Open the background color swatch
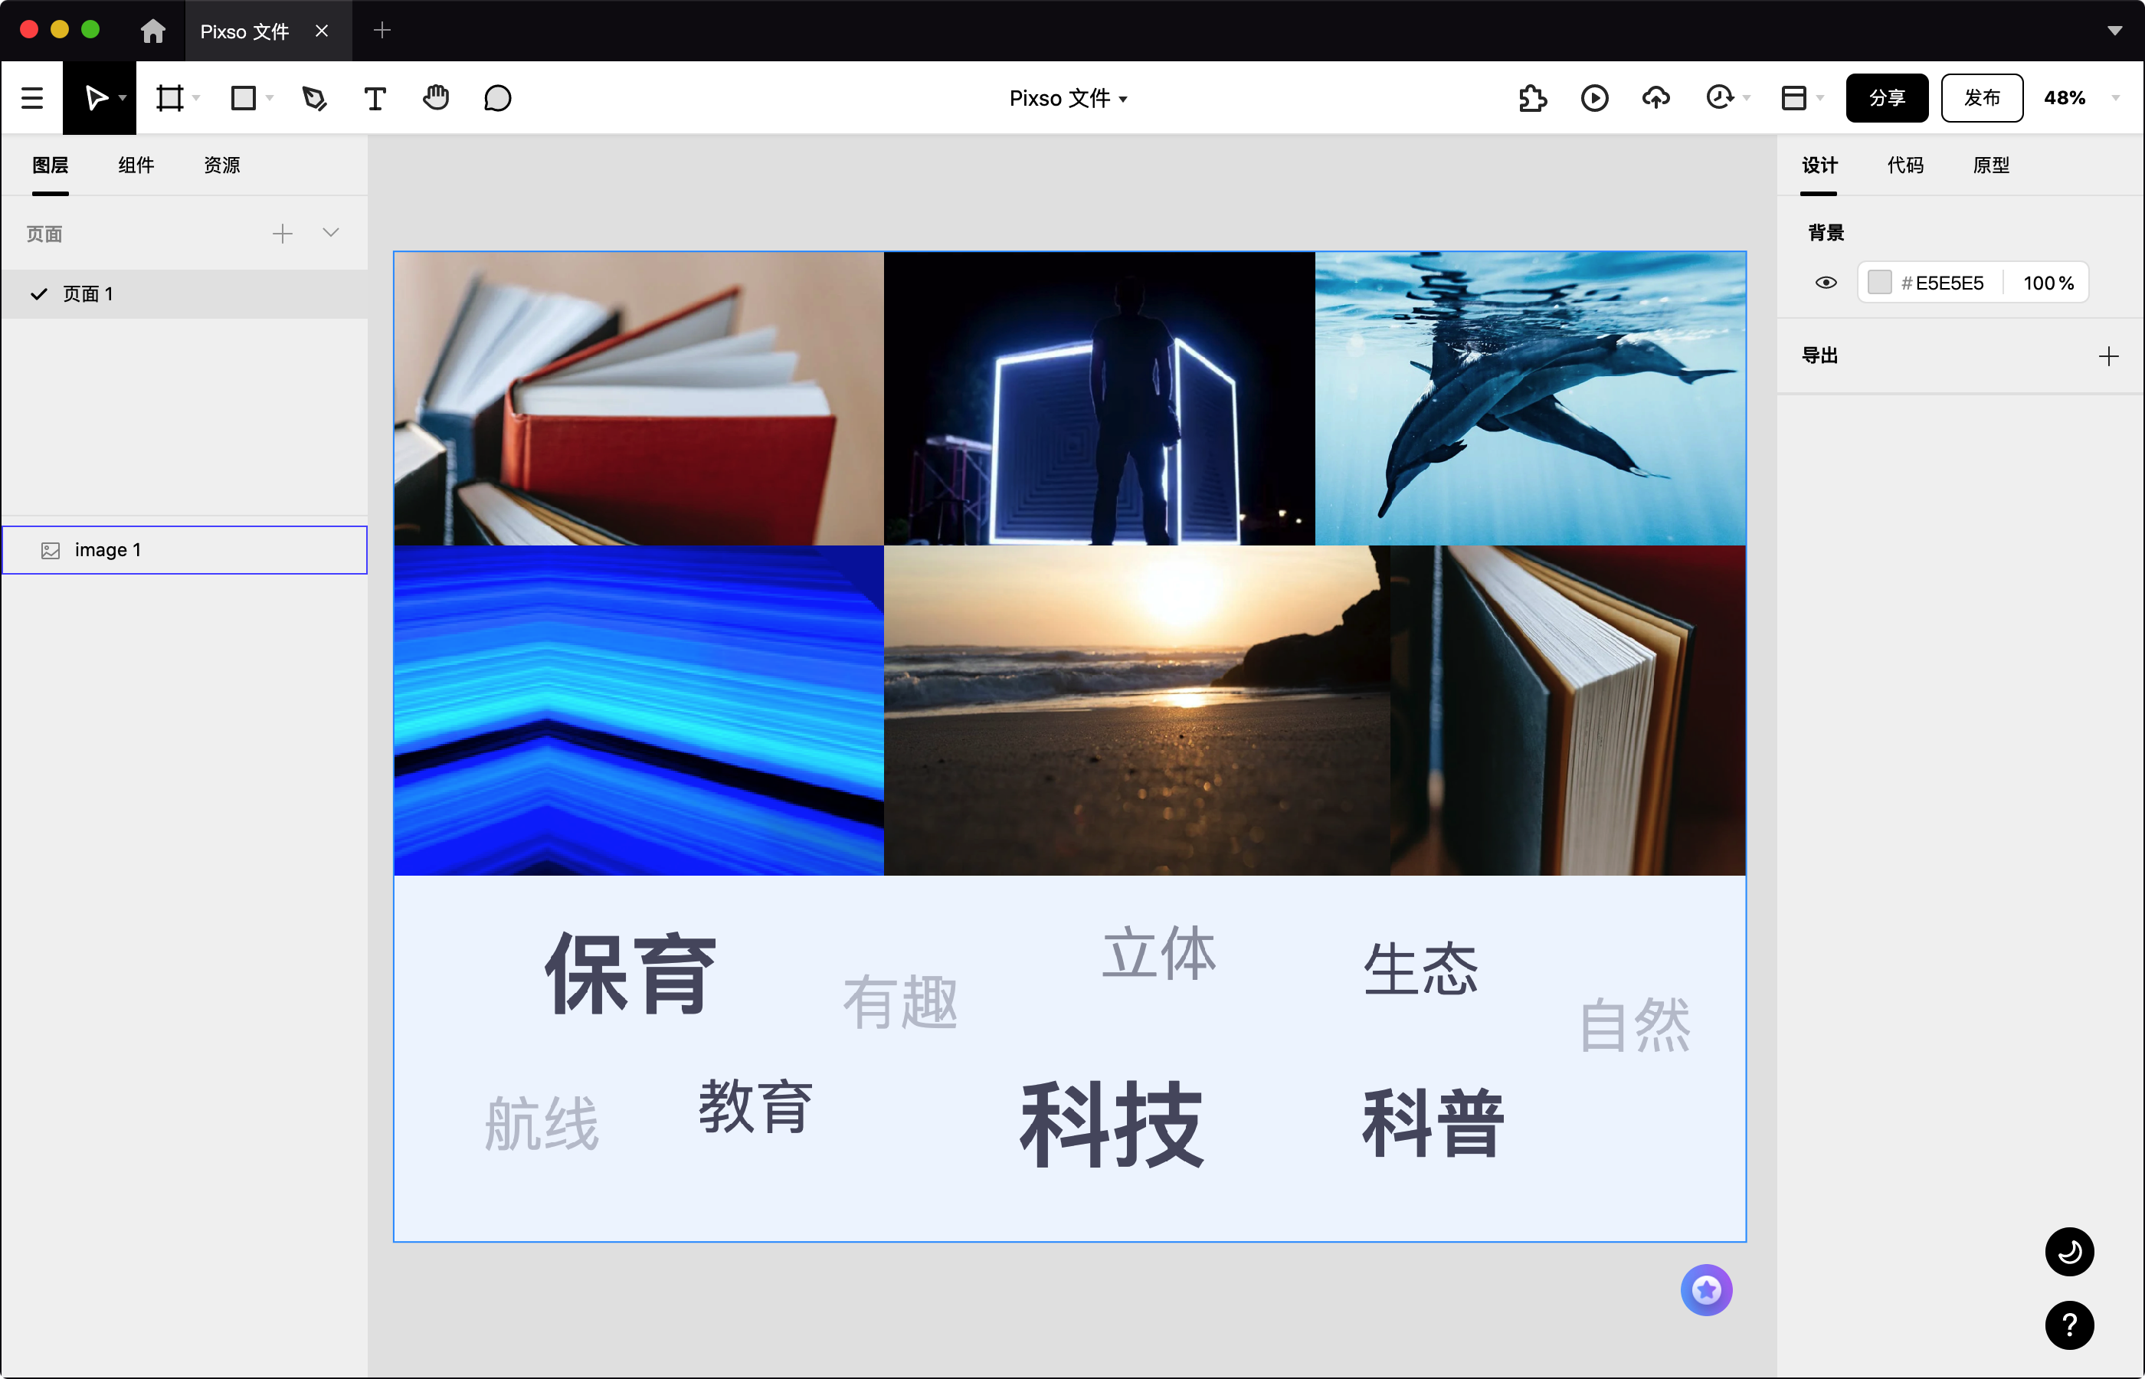This screenshot has width=2145, height=1379. (x=1879, y=283)
